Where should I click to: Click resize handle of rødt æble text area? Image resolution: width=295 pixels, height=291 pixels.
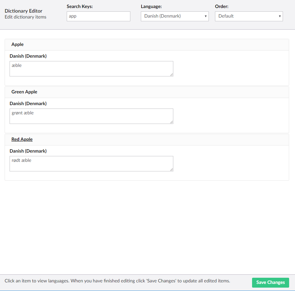point(171,170)
